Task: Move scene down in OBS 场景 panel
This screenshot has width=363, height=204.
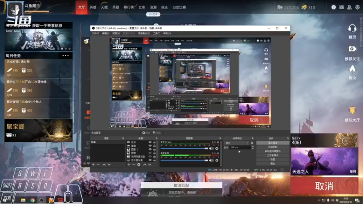Action: click(109, 165)
